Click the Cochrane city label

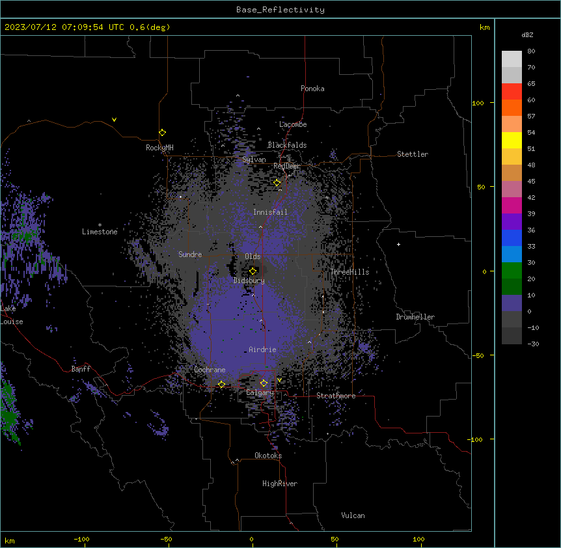210,370
